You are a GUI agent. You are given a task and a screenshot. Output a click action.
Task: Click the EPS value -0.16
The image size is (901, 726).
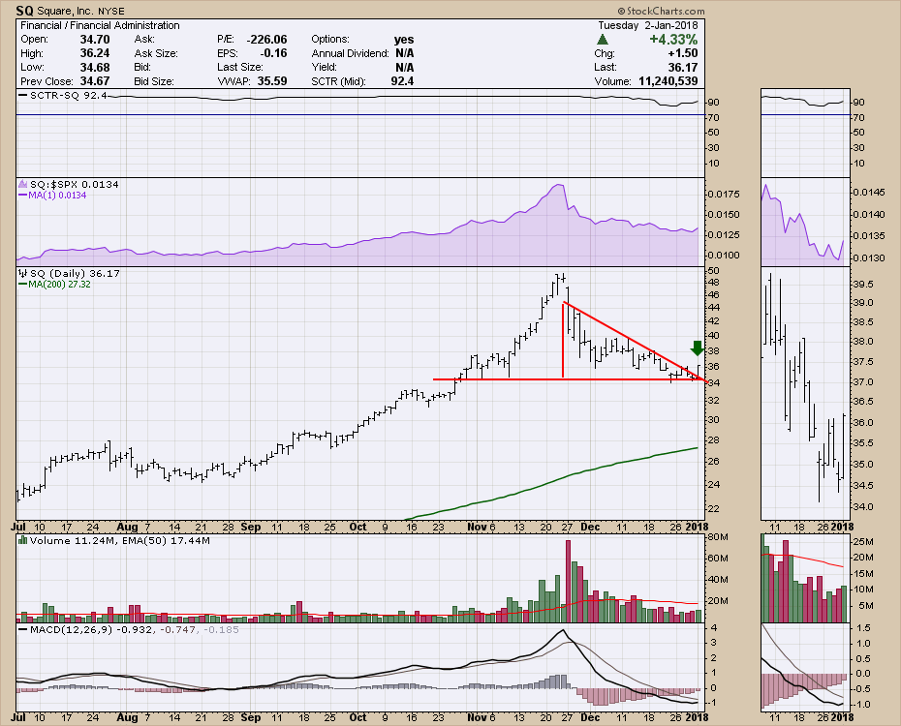click(x=273, y=53)
